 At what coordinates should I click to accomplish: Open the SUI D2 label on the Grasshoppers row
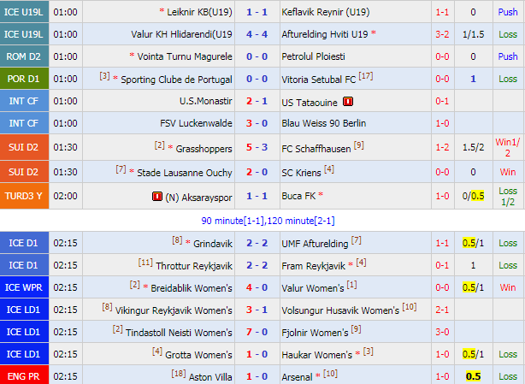[24, 147]
